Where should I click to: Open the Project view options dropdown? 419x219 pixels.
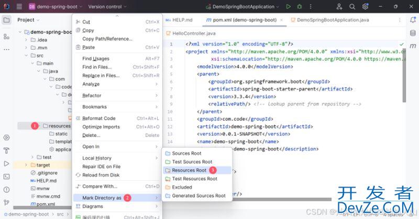28,20
